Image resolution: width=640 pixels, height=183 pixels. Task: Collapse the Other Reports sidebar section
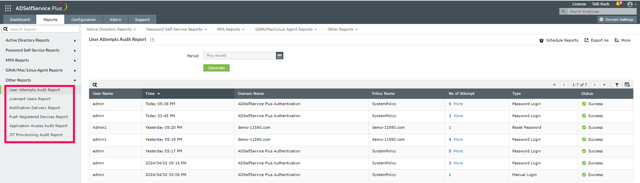pyautogui.click(x=75, y=81)
